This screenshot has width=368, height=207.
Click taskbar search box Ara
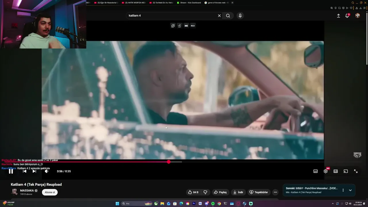[137, 204]
